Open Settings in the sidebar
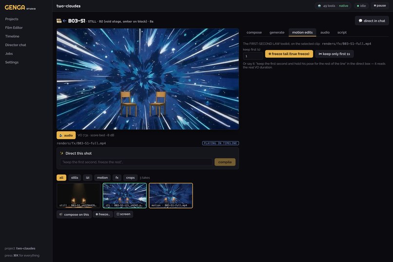 click(12, 62)
